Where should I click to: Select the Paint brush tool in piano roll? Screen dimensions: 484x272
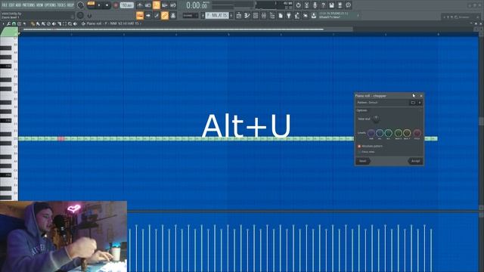pyautogui.click(x=38, y=23)
